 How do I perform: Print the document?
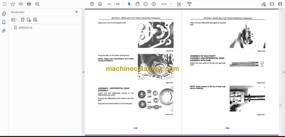click(29, 4)
